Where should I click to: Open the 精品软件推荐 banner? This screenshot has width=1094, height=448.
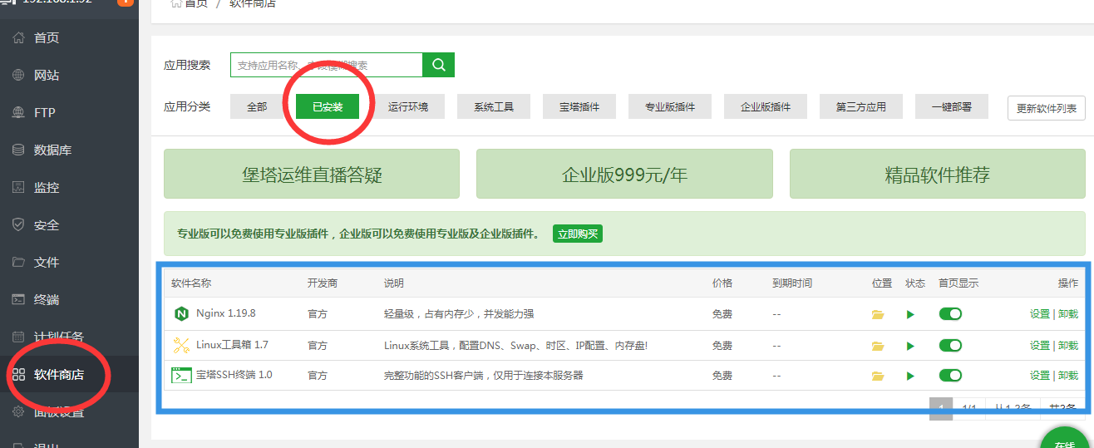pyautogui.click(x=938, y=174)
